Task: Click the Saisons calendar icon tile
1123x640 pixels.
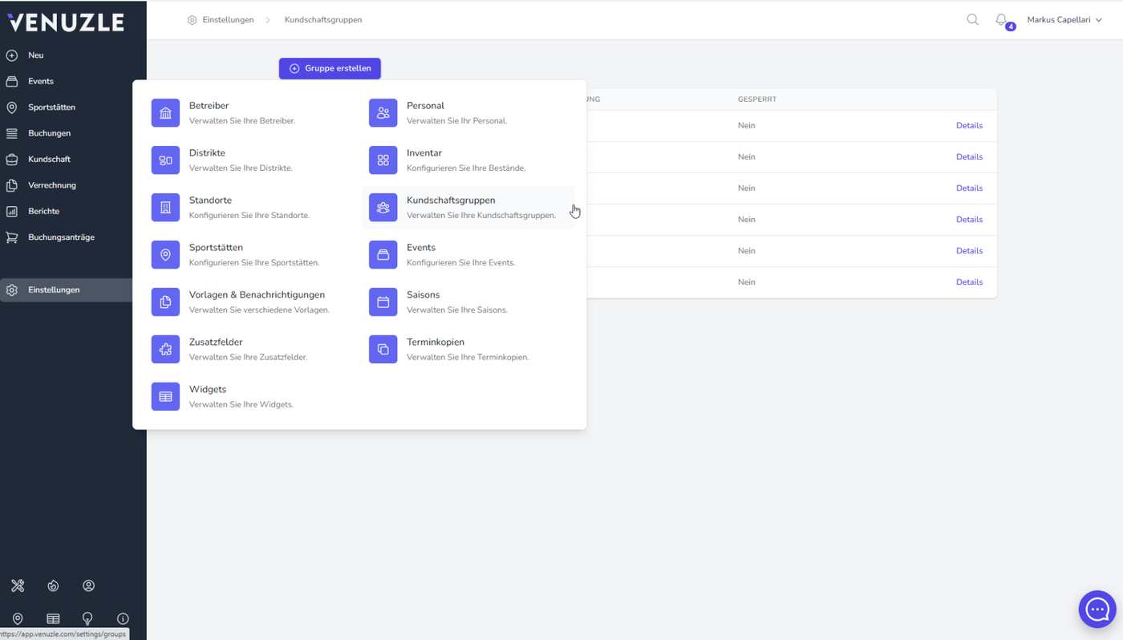Action: (x=383, y=302)
